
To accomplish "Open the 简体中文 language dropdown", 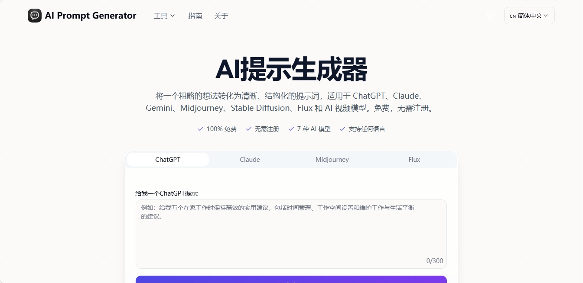I will [529, 16].
